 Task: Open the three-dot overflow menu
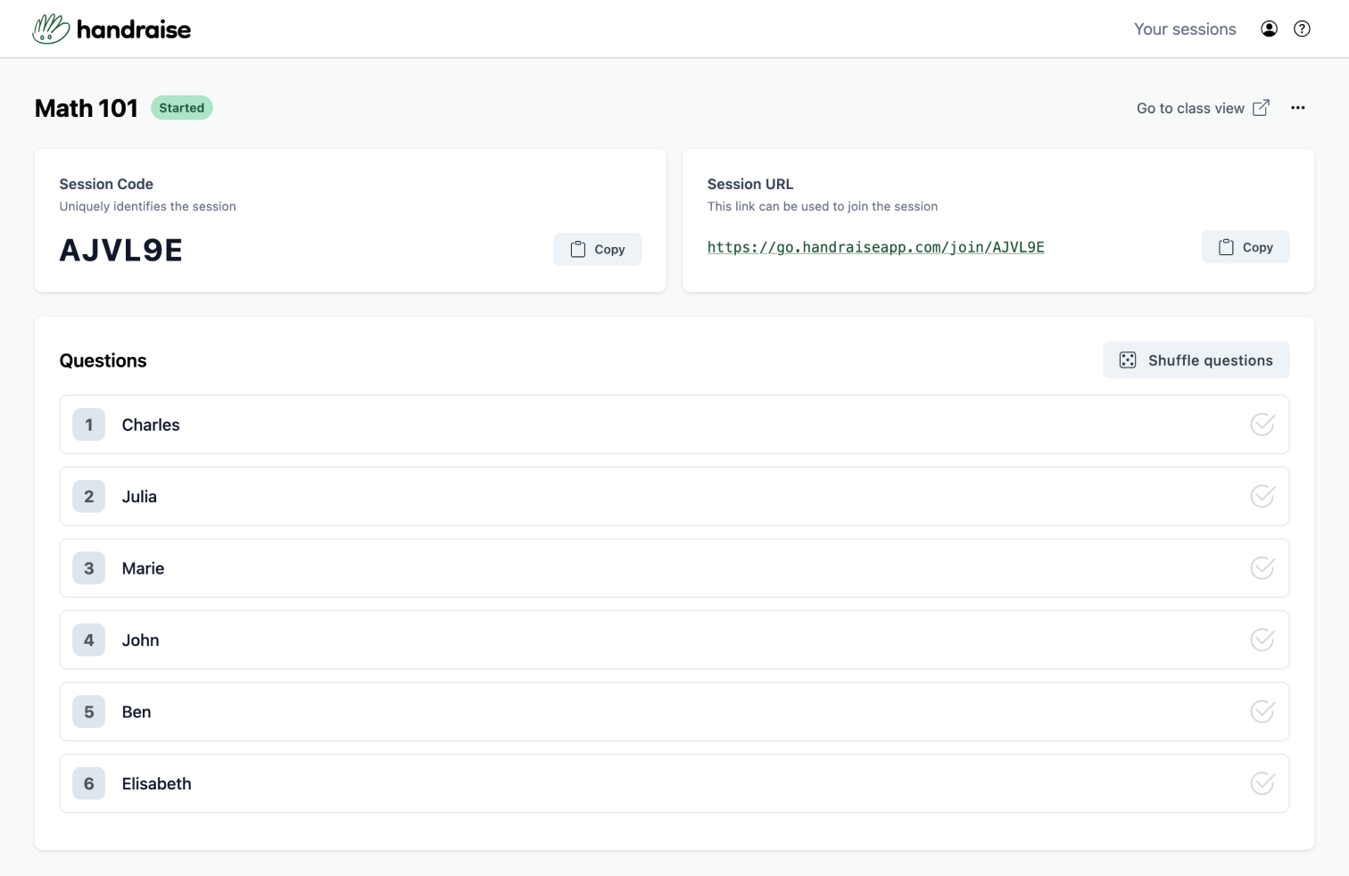click(1298, 107)
